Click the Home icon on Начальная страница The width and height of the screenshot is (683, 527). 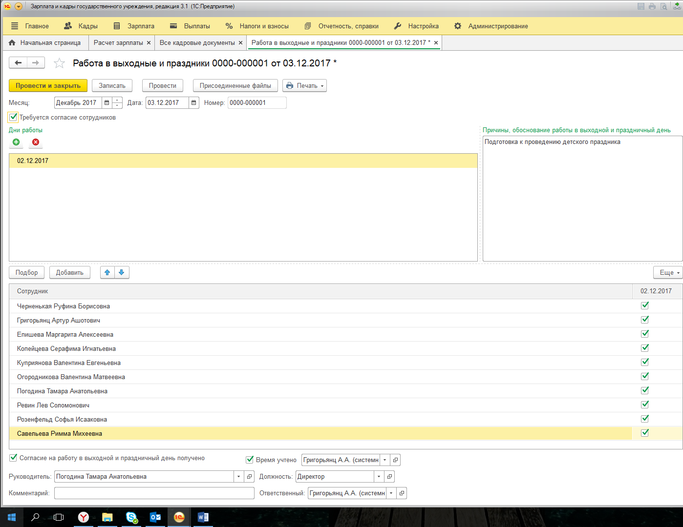(12, 43)
